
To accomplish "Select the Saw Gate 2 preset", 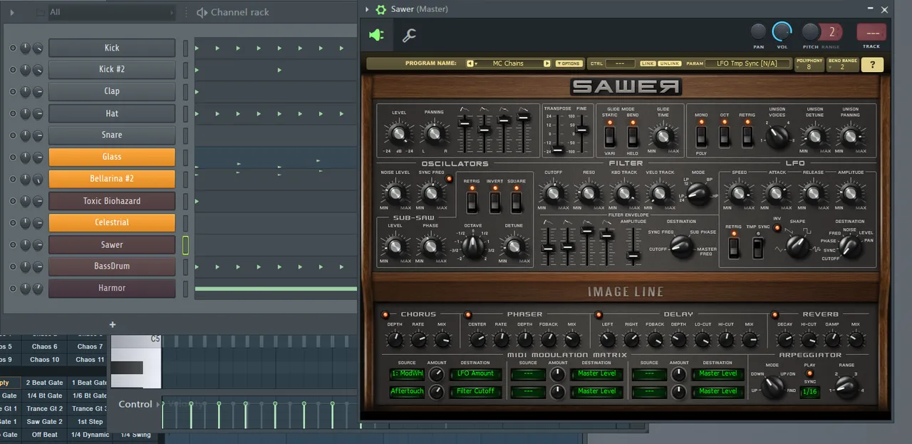I will click(45, 421).
